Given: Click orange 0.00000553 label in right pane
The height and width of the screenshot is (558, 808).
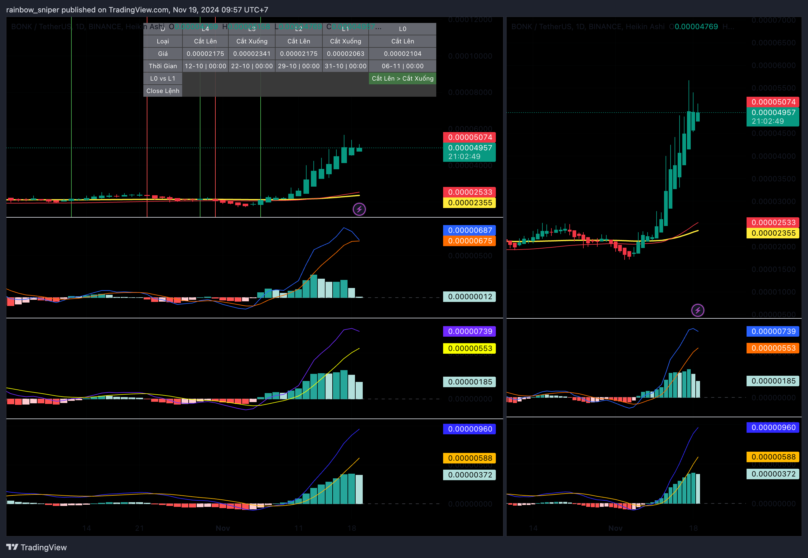Looking at the screenshot, I should coord(773,348).
